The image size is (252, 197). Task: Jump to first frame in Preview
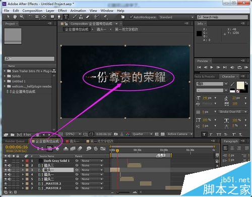click(199, 67)
